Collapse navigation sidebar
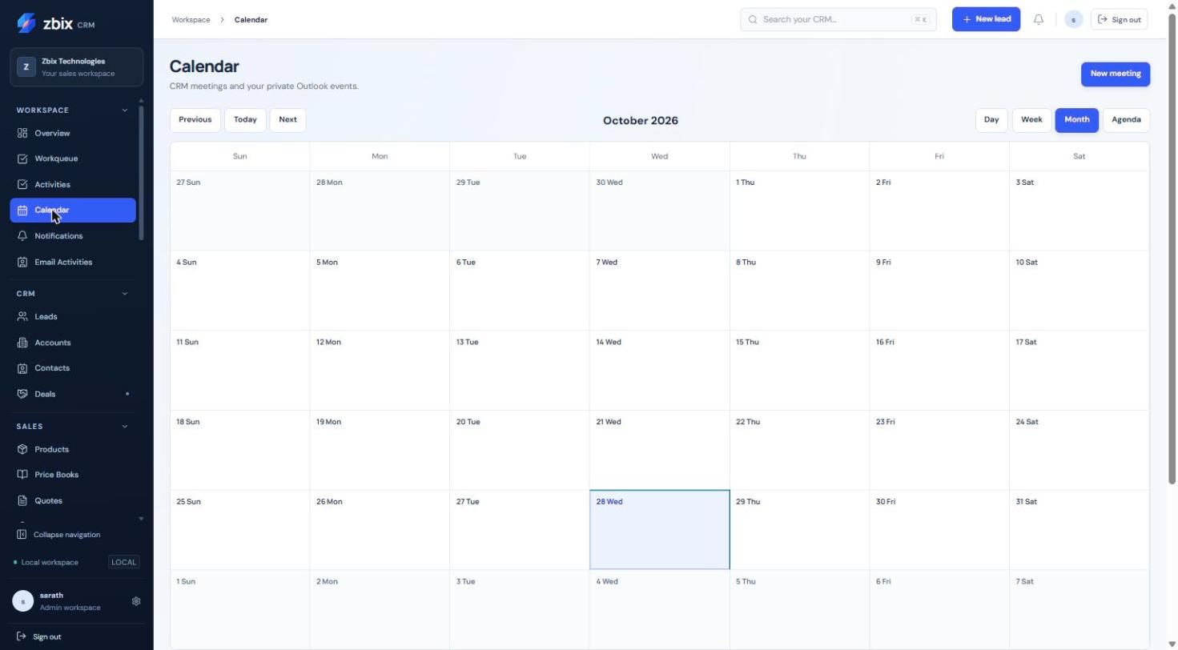This screenshot has height=650, width=1178. click(58, 535)
